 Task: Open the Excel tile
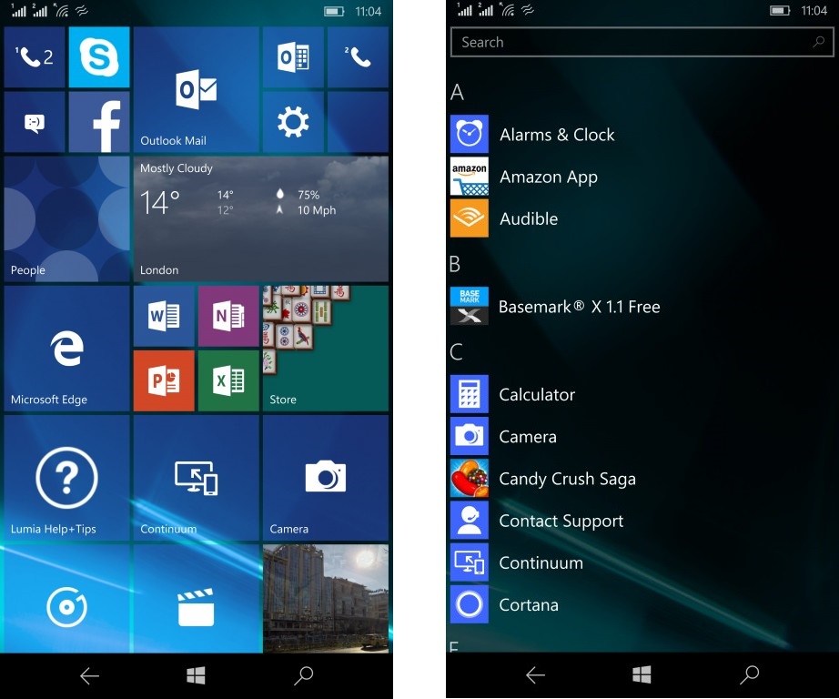228,381
